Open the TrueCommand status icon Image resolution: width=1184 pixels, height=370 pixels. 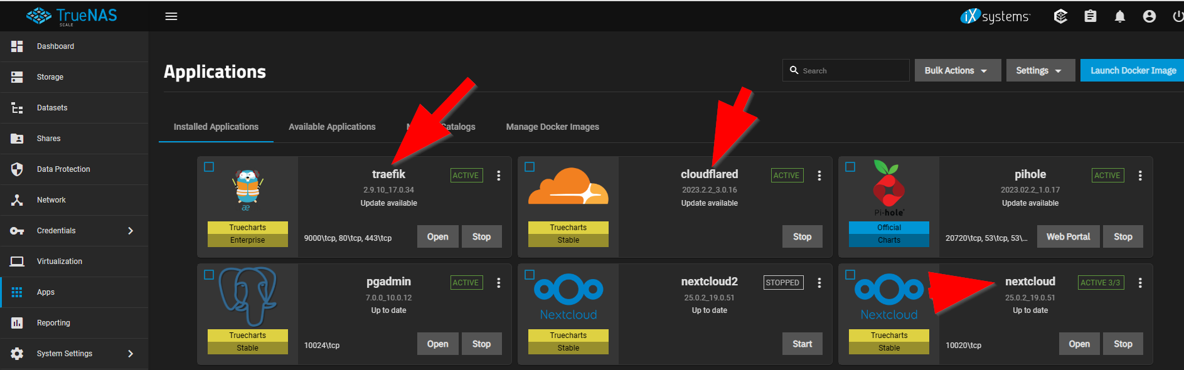click(x=1060, y=16)
